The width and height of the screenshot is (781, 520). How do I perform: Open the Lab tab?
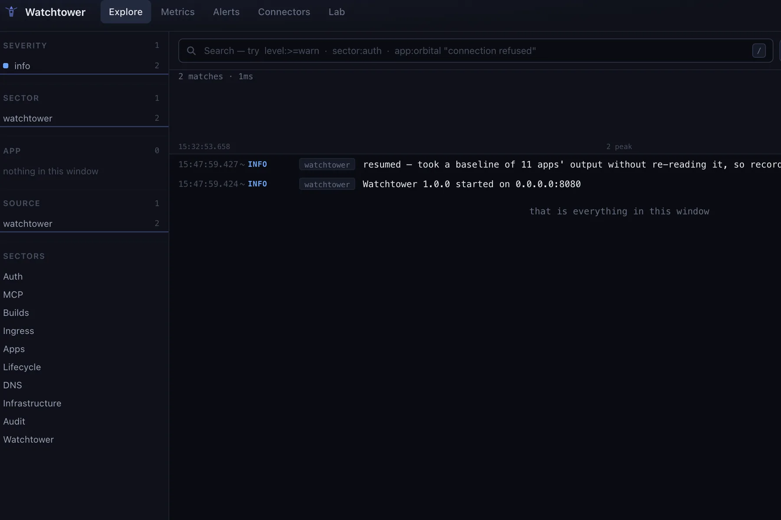tap(337, 12)
